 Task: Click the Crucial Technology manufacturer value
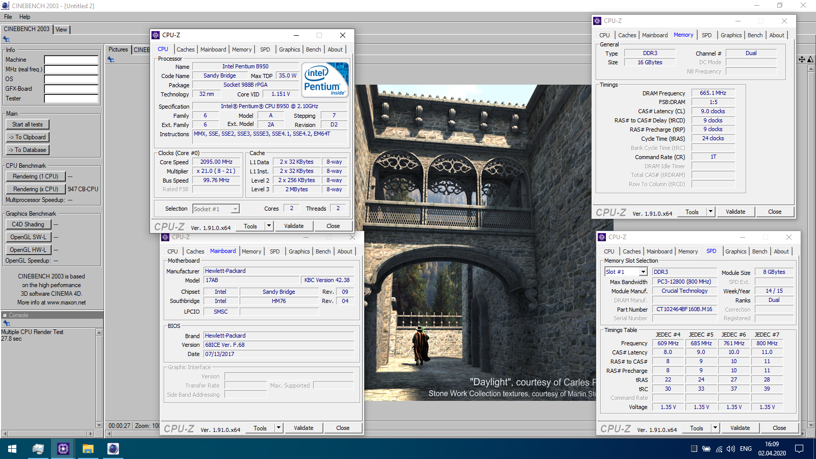click(x=684, y=291)
